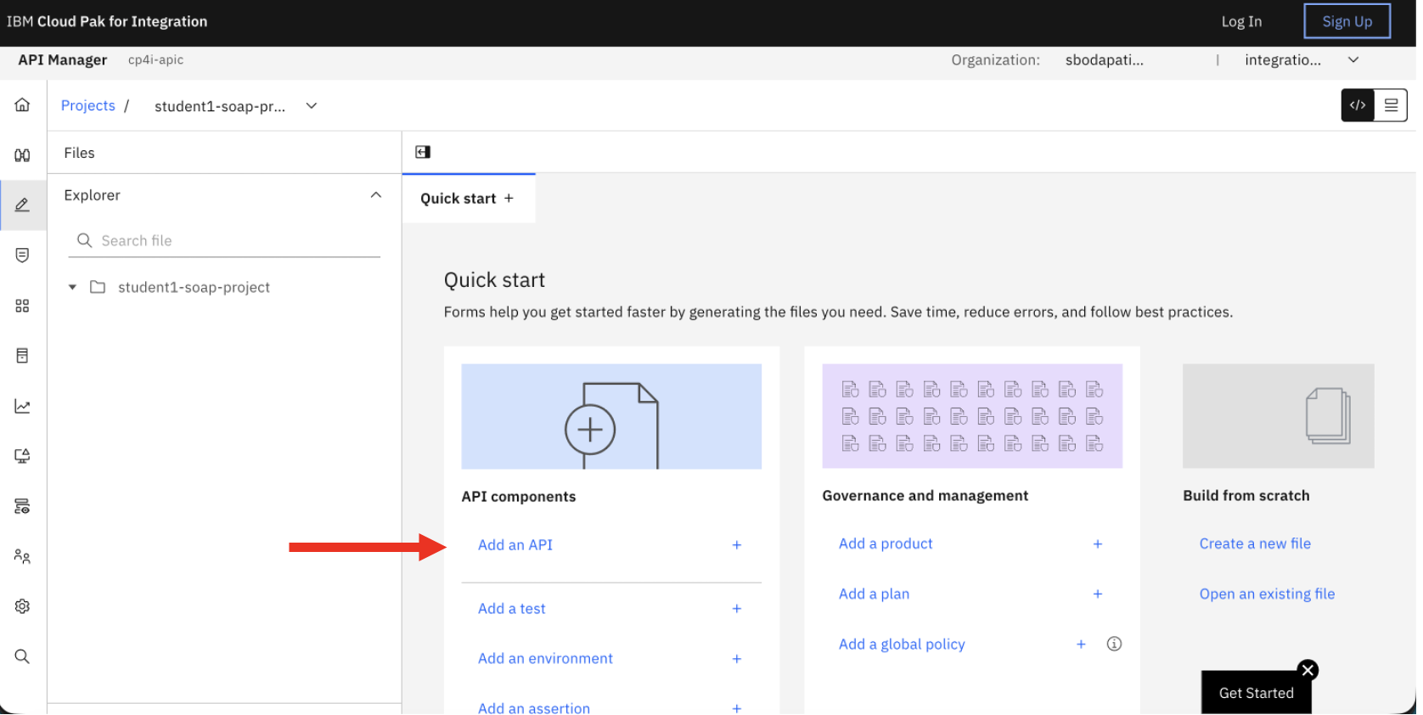Click the plus icon beside Add a global policy
Viewport: 1423px width, 715px height.
click(1081, 645)
